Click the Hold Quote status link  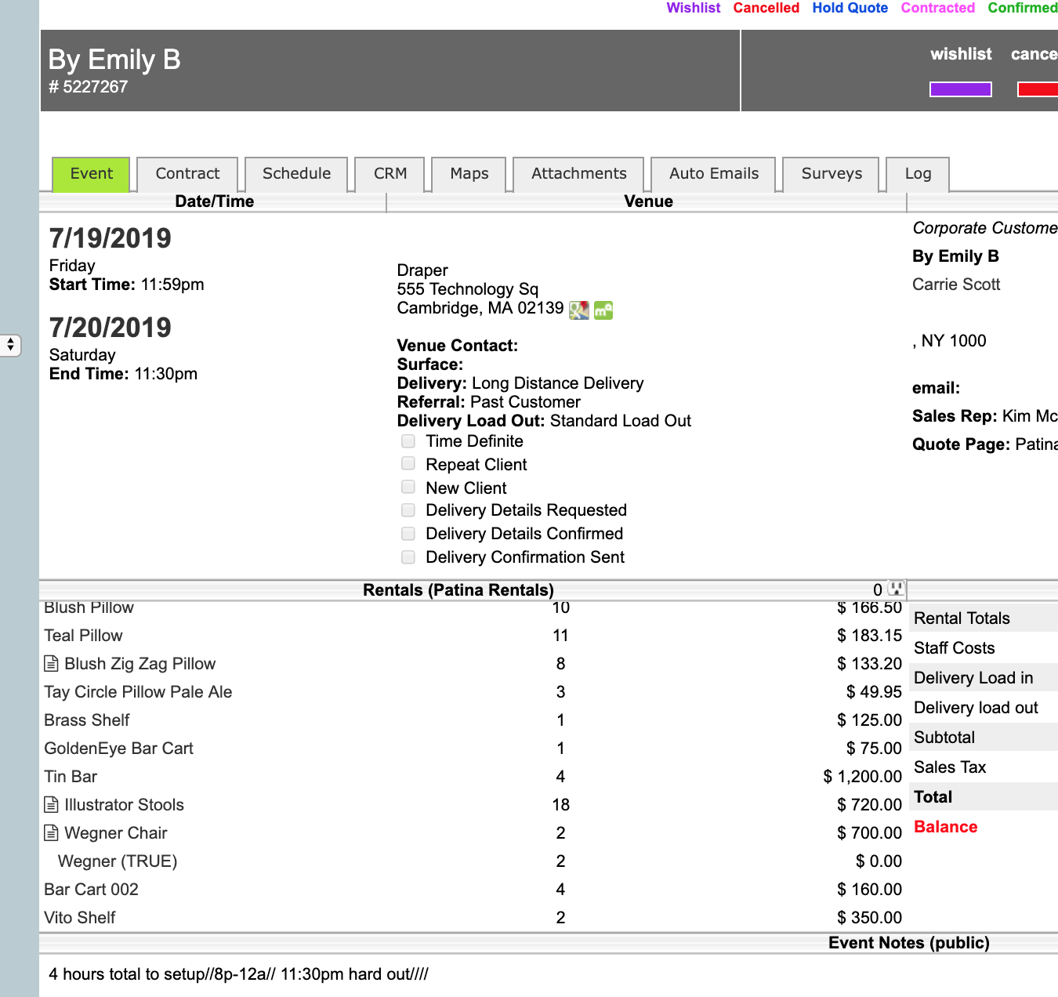[850, 8]
